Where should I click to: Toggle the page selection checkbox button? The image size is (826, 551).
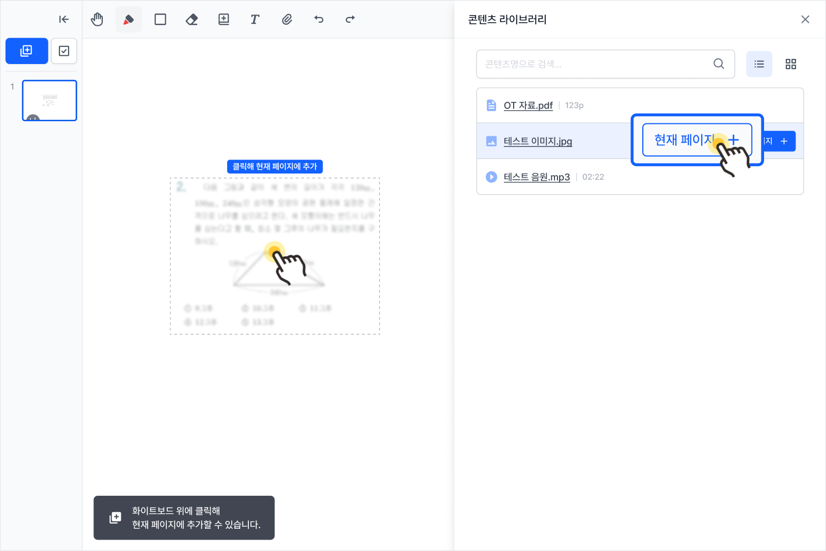point(64,51)
